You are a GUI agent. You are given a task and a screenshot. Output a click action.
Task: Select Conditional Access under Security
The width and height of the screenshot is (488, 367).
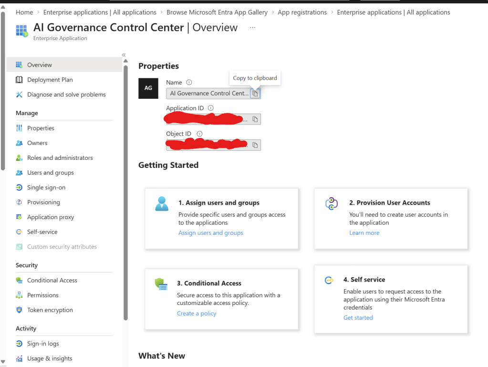click(52, 280)
